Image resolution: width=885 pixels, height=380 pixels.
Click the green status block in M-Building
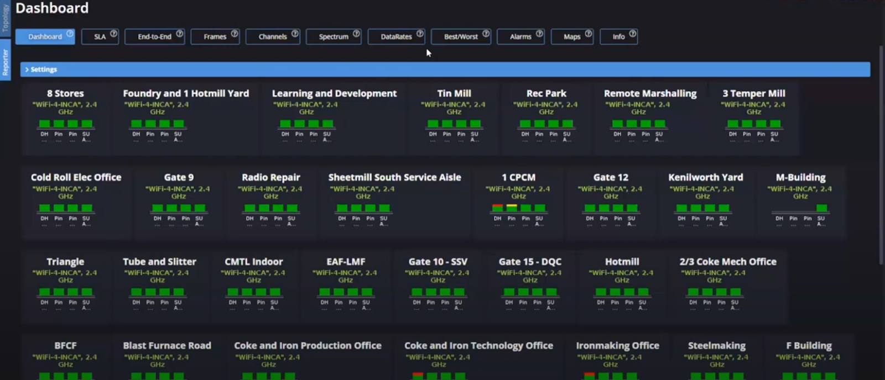click(x=821, y=208)
